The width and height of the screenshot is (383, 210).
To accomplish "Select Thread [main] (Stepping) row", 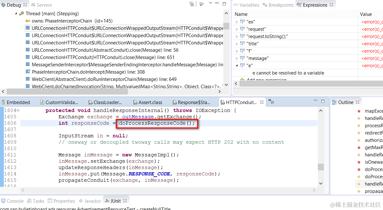I will pyautogui.click(x=52, y=14).
